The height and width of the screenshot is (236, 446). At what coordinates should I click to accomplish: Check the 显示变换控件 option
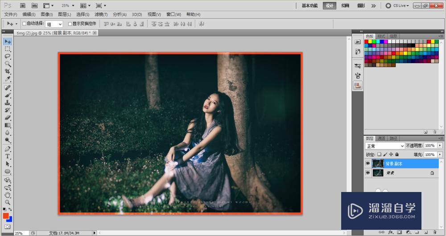click(x=69, y=24)
